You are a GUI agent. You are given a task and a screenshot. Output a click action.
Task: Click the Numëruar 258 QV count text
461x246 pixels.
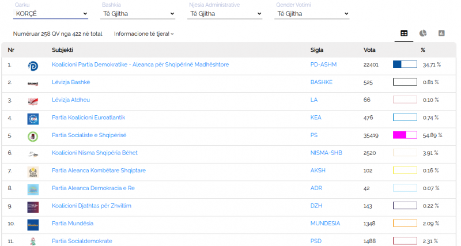[x=58, y=34]
